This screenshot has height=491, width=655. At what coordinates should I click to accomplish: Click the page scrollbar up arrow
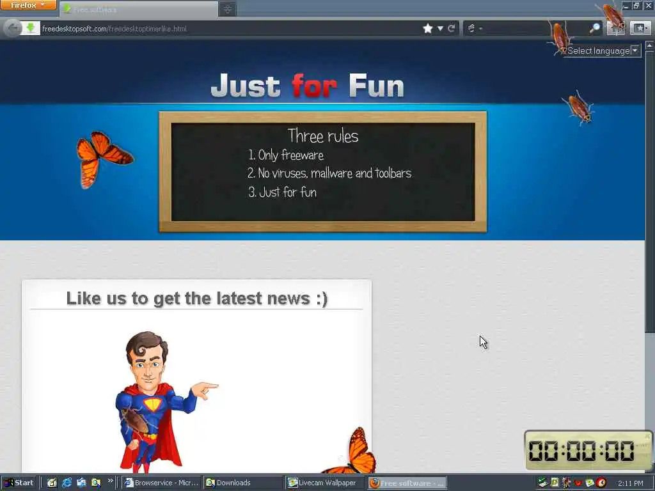coord(650,45)
